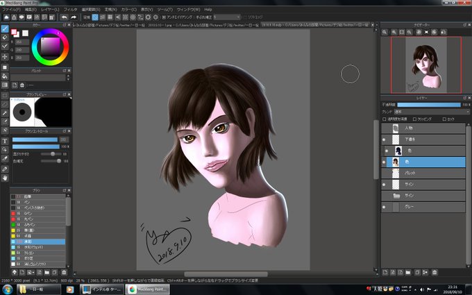Open the フィルタ menu

(x=70, y=9)
